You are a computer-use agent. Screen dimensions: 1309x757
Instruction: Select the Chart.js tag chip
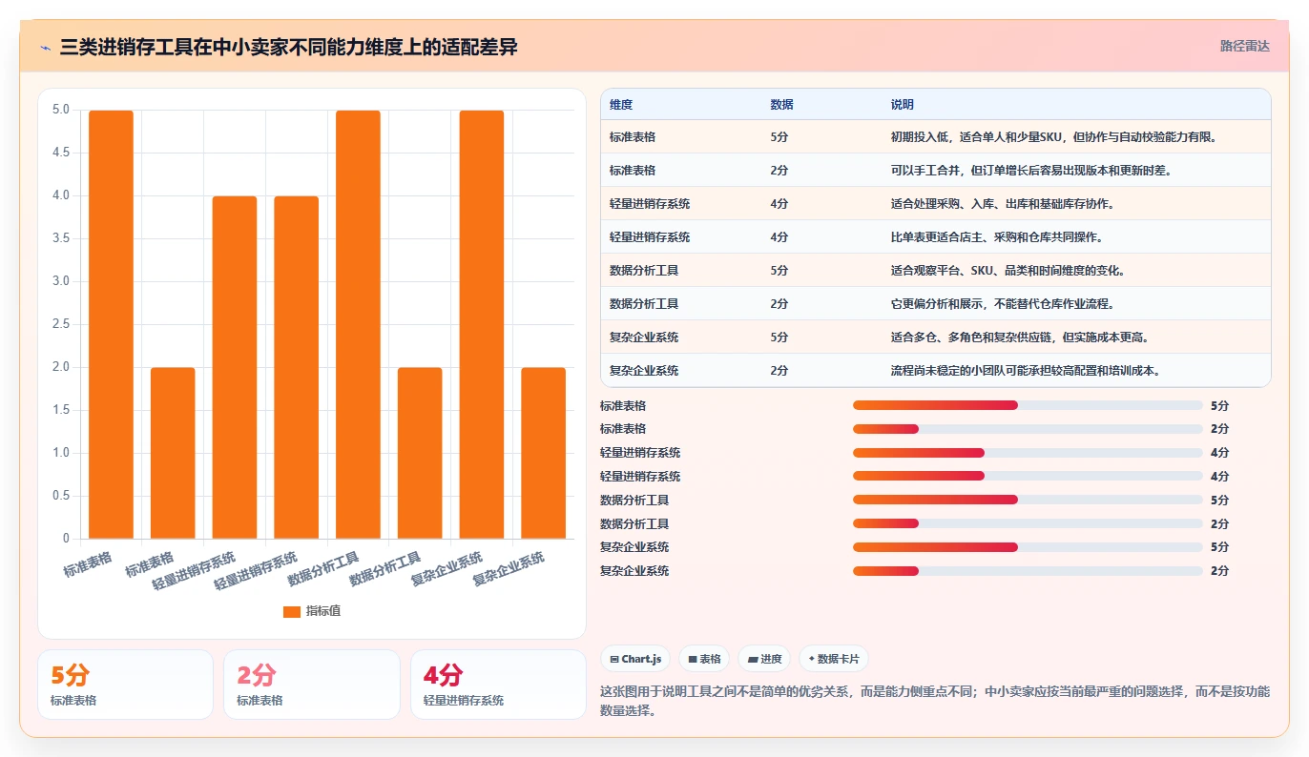(635, 659)
